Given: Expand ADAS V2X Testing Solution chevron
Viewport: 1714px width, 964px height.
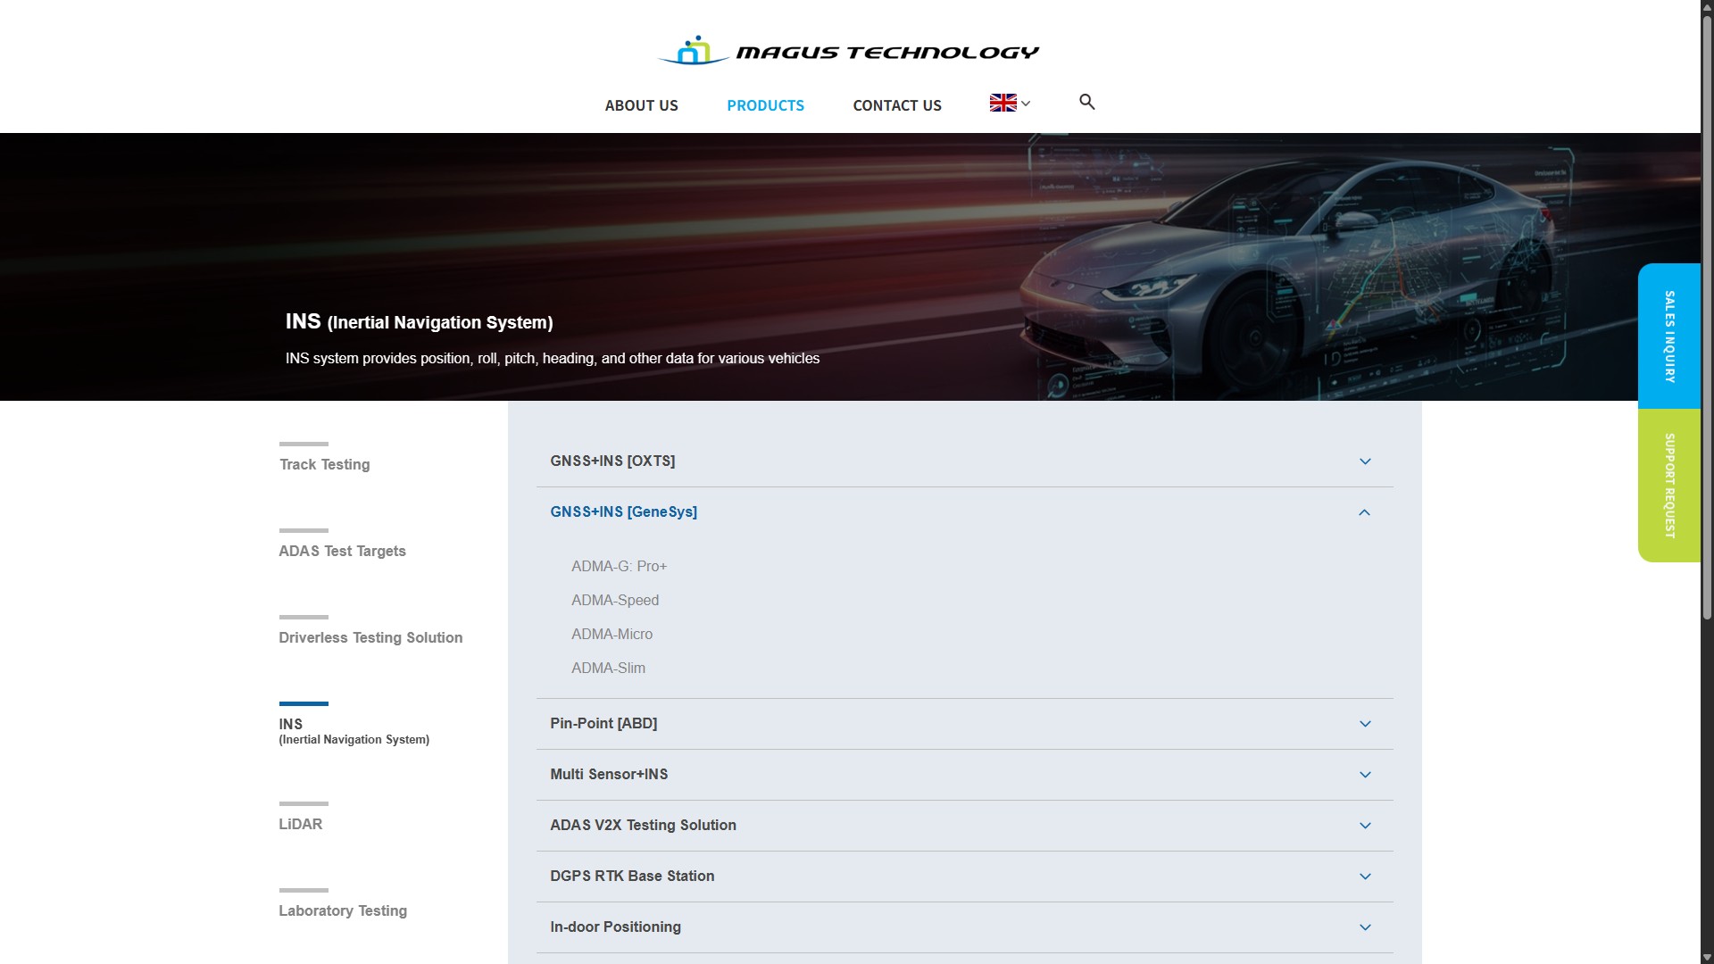Looking at the screenshot, I should (1364, 826).
